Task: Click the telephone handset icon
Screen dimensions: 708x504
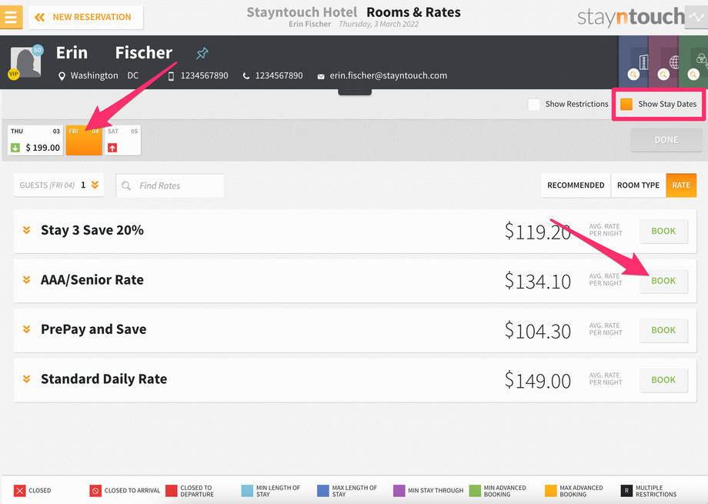Action: point(246,76)
